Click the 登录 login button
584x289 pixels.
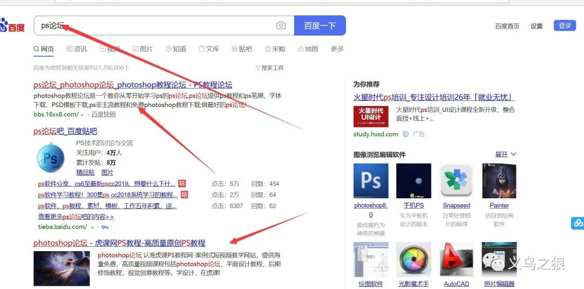pos(565,25)
